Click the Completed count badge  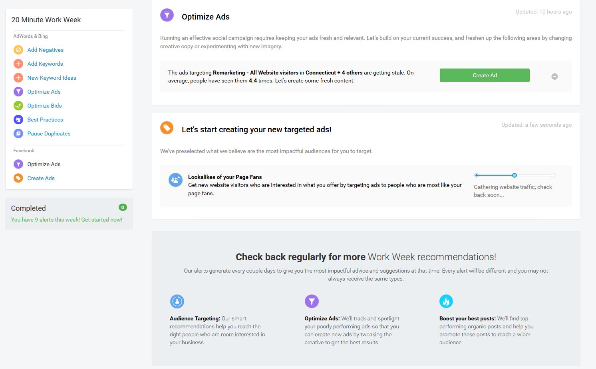tap(123, 207)
